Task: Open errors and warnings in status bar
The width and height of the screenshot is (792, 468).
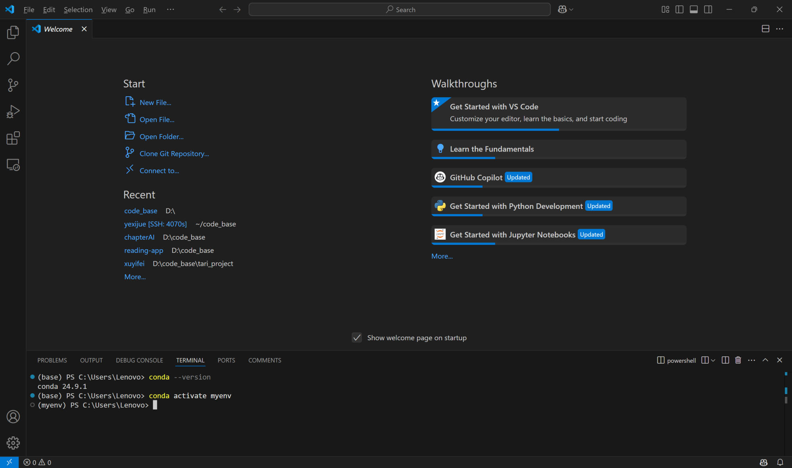Action: click(38, 462)
